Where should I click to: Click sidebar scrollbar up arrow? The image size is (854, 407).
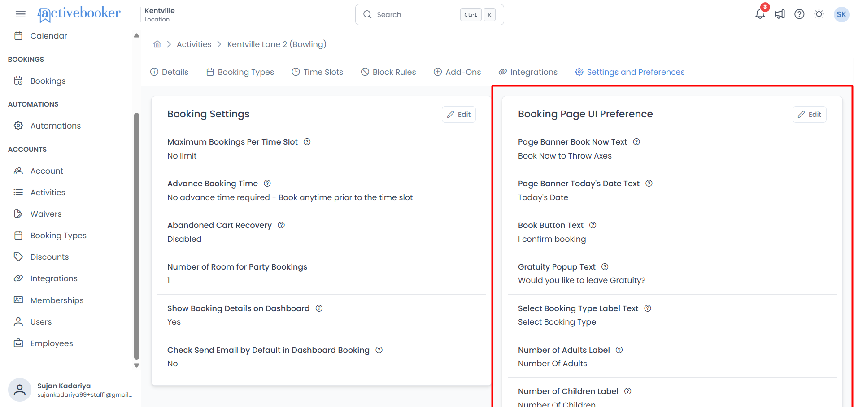coord(136,35)
